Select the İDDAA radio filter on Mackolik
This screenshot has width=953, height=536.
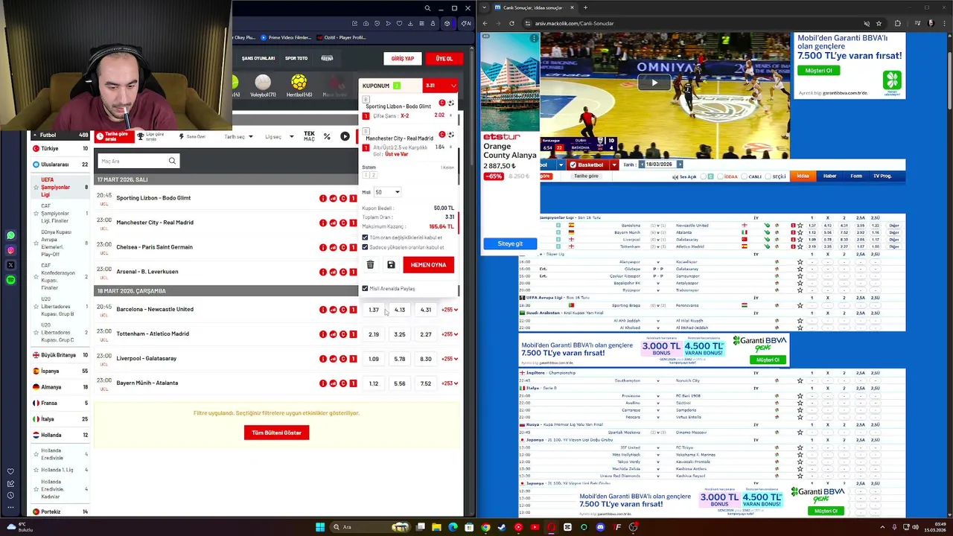point(721,176)
